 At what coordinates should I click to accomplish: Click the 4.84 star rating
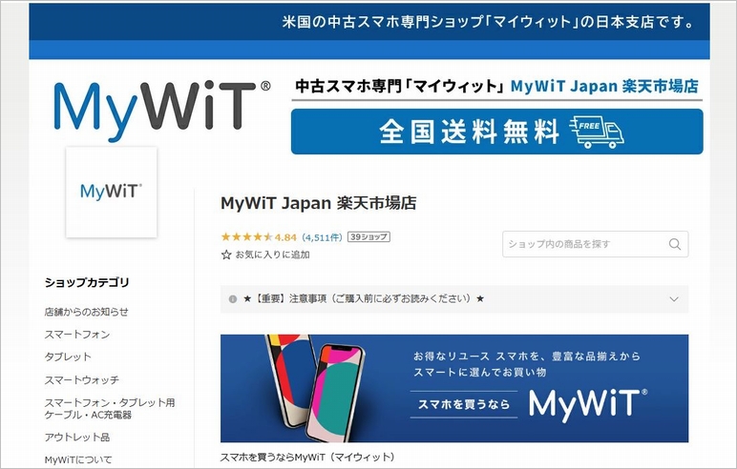tap(259, 237)
